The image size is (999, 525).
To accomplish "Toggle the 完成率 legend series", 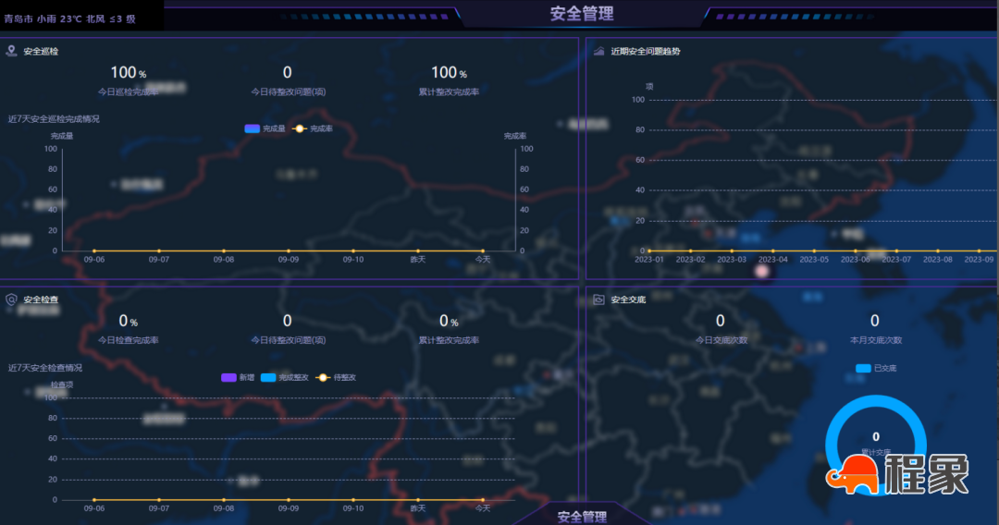I will point(313,128).
